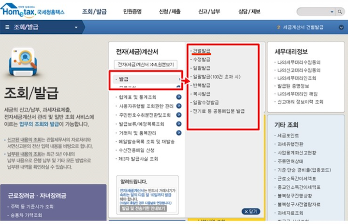Image resolution: width=348 pixels, height=224 pixels.
Task: Open 주류면허상태 link
Action: coord(290,161)
